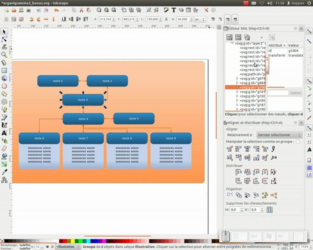Image resolution: width=313 pixels, height=250 pixels.
Task: Select the Ellipse circle tool
Action: click(4, 86)
